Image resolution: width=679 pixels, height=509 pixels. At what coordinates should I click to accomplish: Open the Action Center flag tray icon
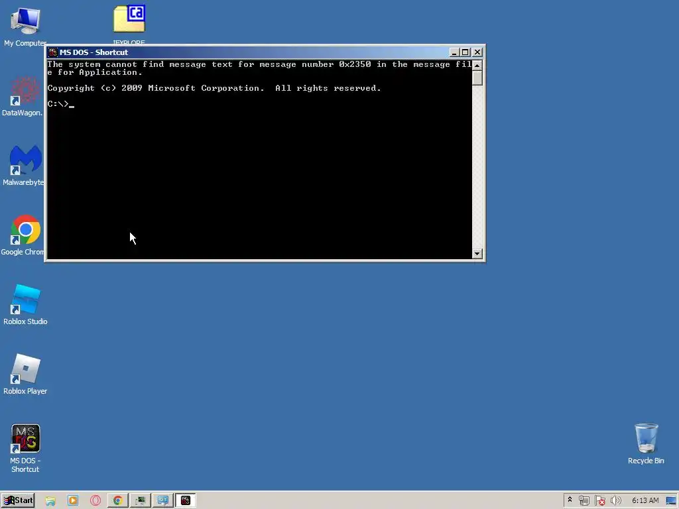point(599,500)
